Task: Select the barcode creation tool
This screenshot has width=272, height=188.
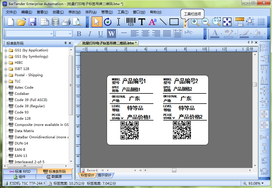Action: (x=131, y=22)
